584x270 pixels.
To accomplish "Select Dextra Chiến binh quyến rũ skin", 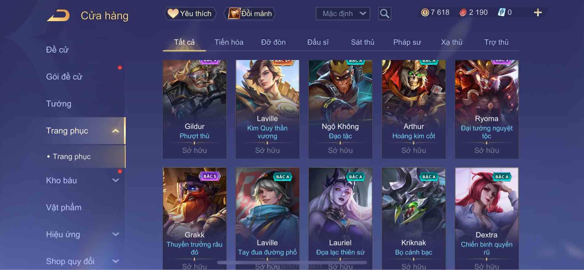I will [487, 218].
